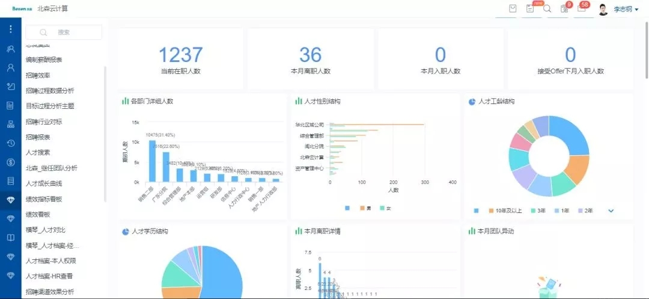Open 横琴_人才对比 report

46,230
